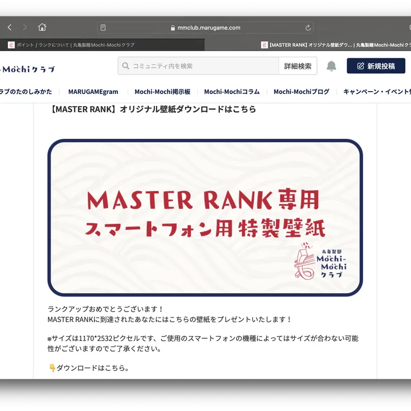Viewport: 411px width, 411px height.
Task: Focus the コミュニティ内を検索 search field
Action: [198, 66]
